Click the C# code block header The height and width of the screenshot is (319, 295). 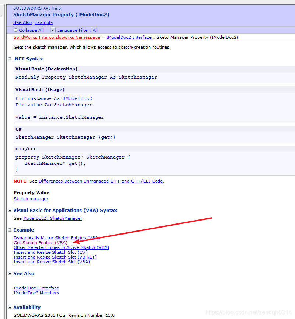pos(18,129)
